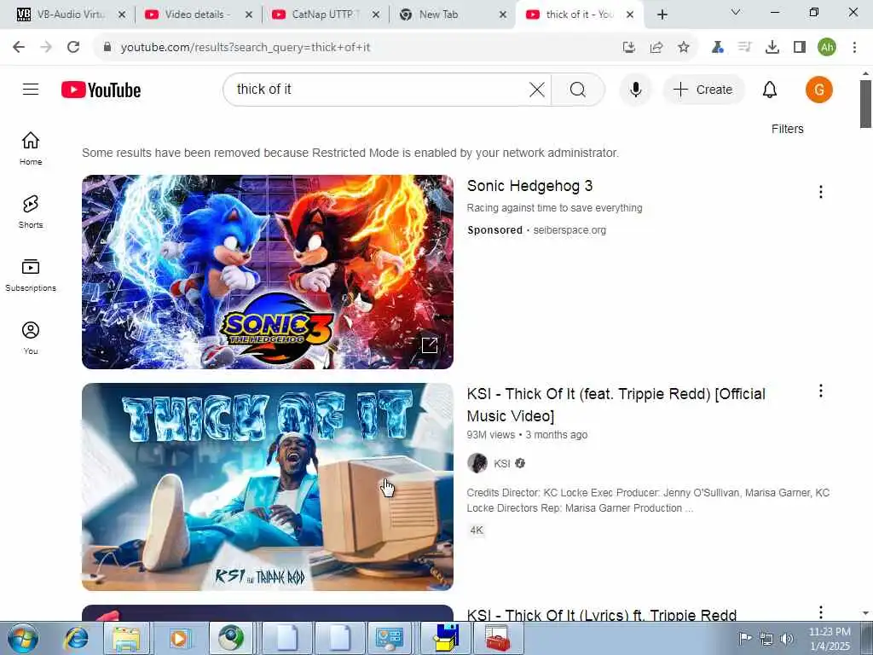This screenshot has width=873, height=655.
Task: Click the '93M views' text
Action: [x=490, y=435]
